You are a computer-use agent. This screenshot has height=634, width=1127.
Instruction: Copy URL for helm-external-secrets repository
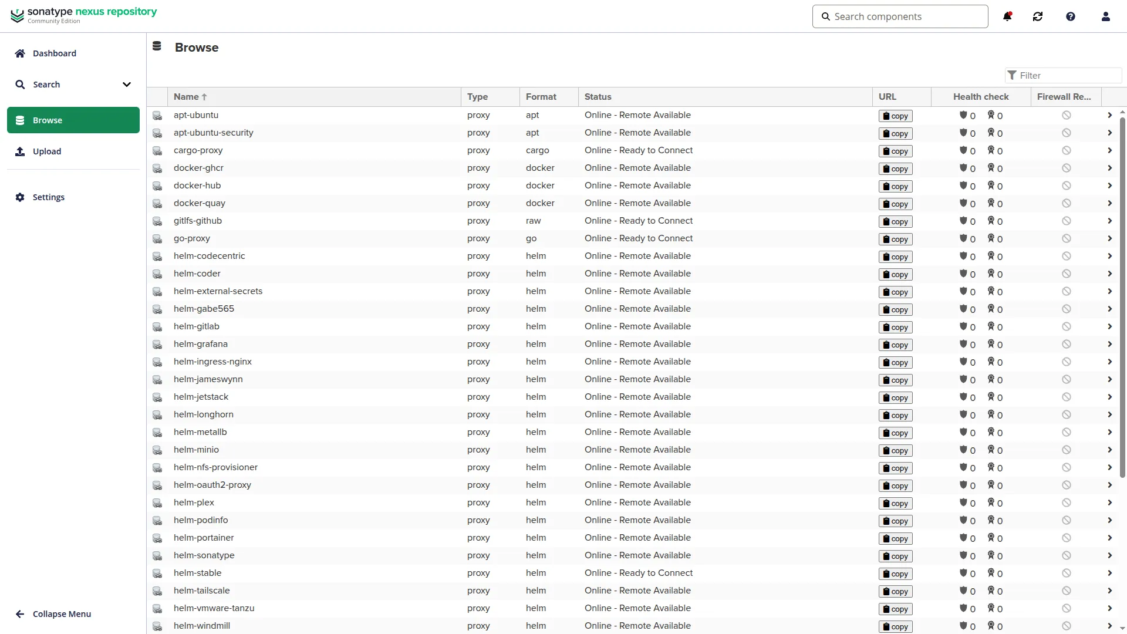tap(895, 292)
